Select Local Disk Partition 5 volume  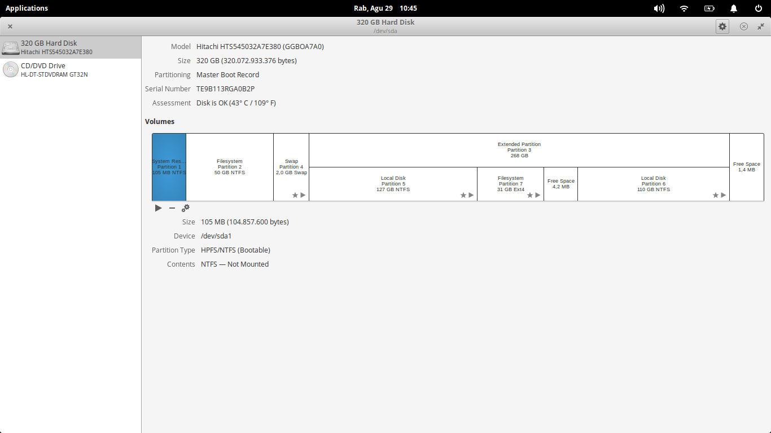(393, 184)
